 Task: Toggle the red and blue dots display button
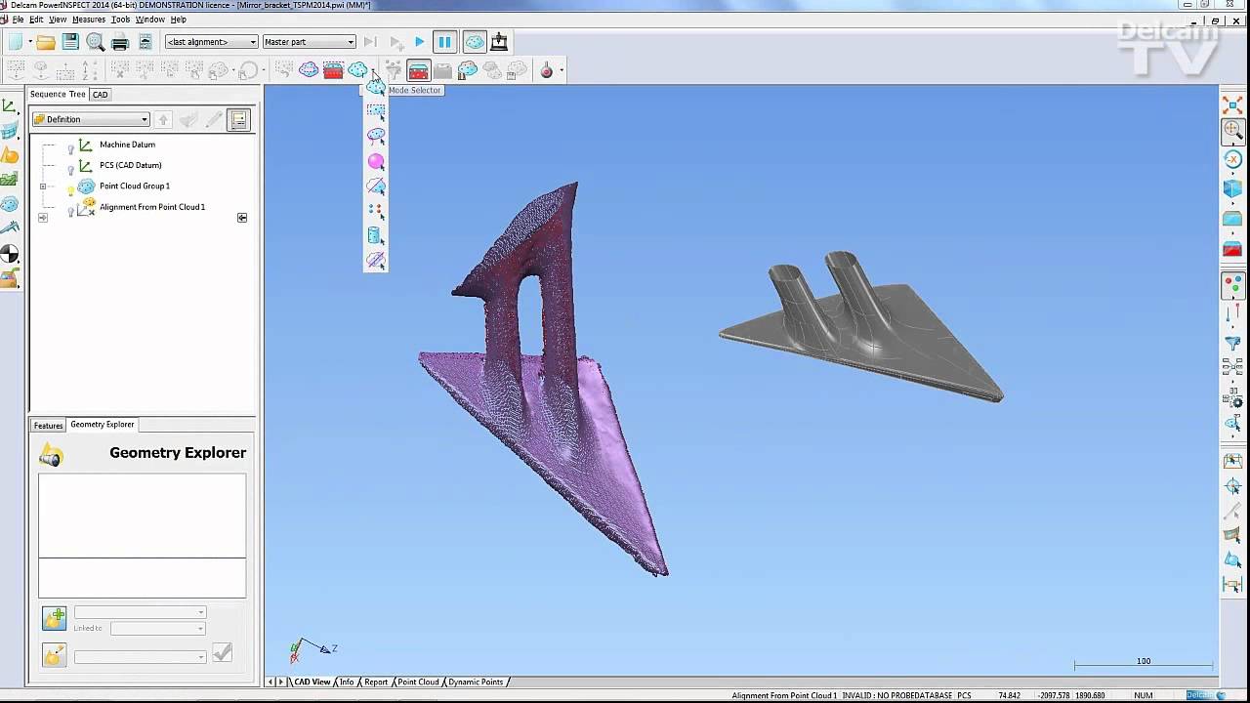tap(1232, 286)
